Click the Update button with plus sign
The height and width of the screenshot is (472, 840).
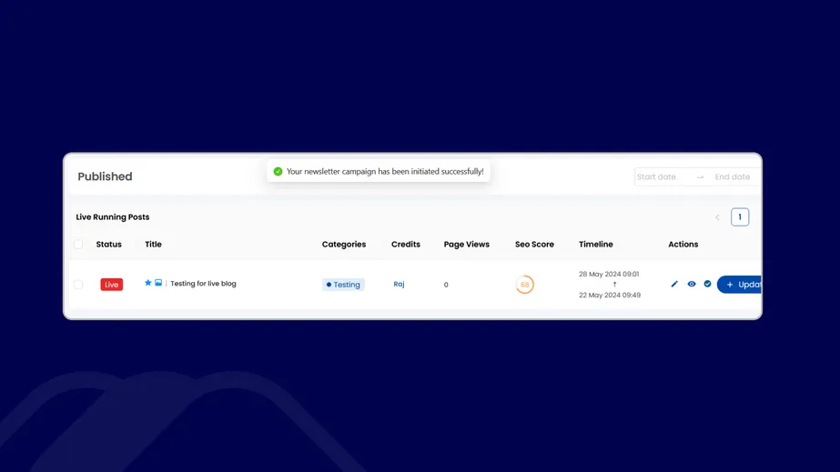coord(740,285)
